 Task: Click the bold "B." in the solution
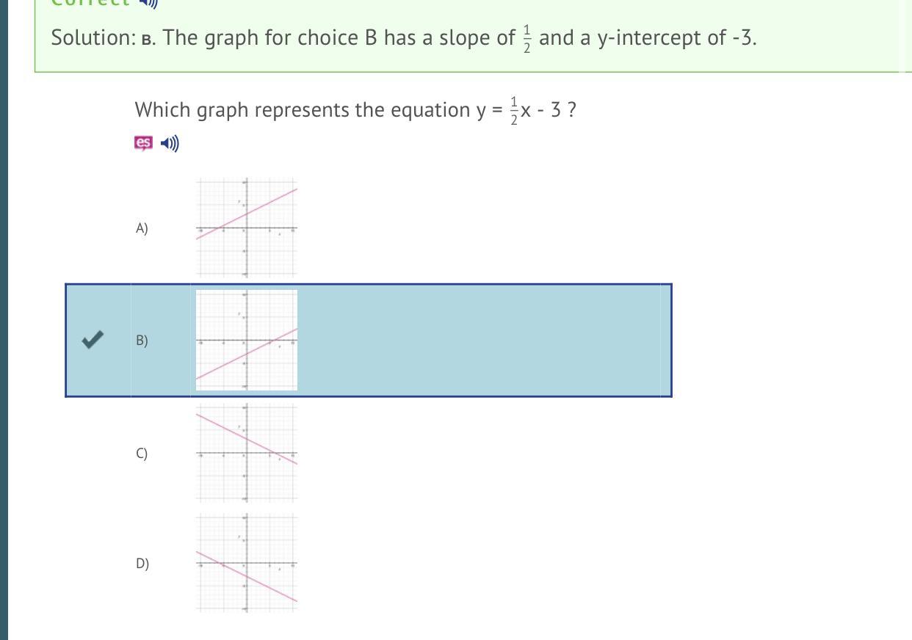pos(148,39)
